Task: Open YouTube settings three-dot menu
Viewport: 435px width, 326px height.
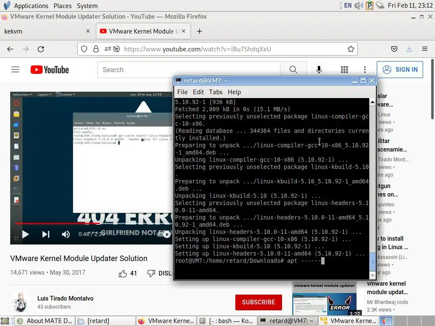Action: [x=365, y=70]
